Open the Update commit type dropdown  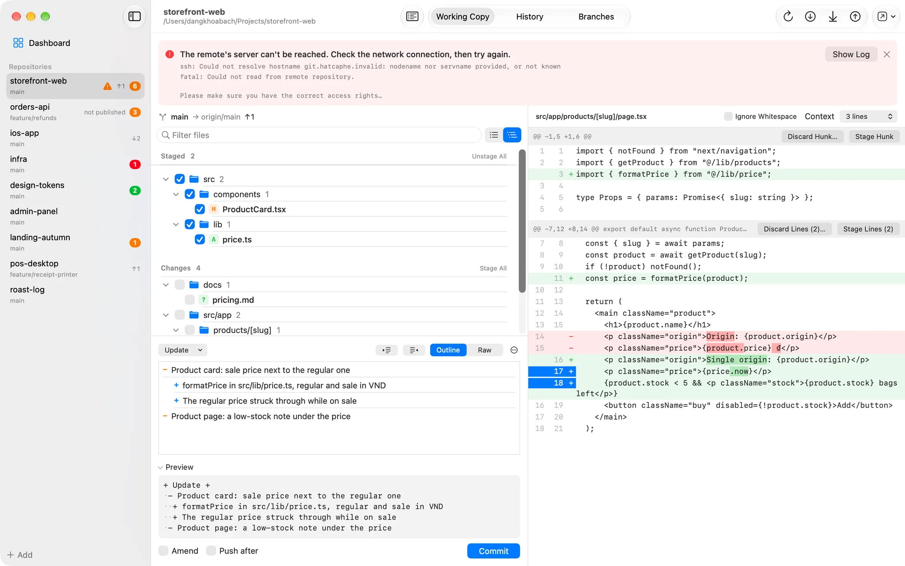pos(183,350)
